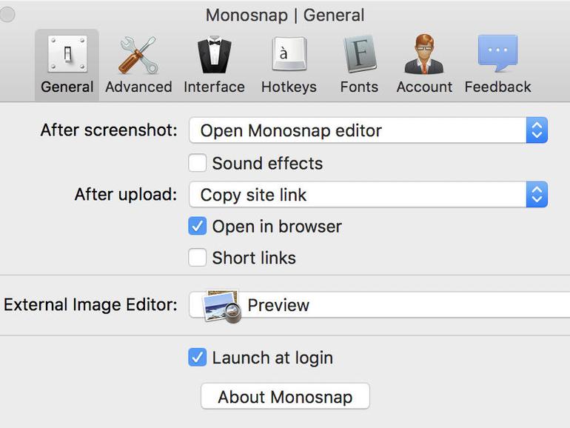Open Advanced settings wrench-and-screwdriver icon
Viewport: 570px width, 428px height.
[x=138, y=55]
